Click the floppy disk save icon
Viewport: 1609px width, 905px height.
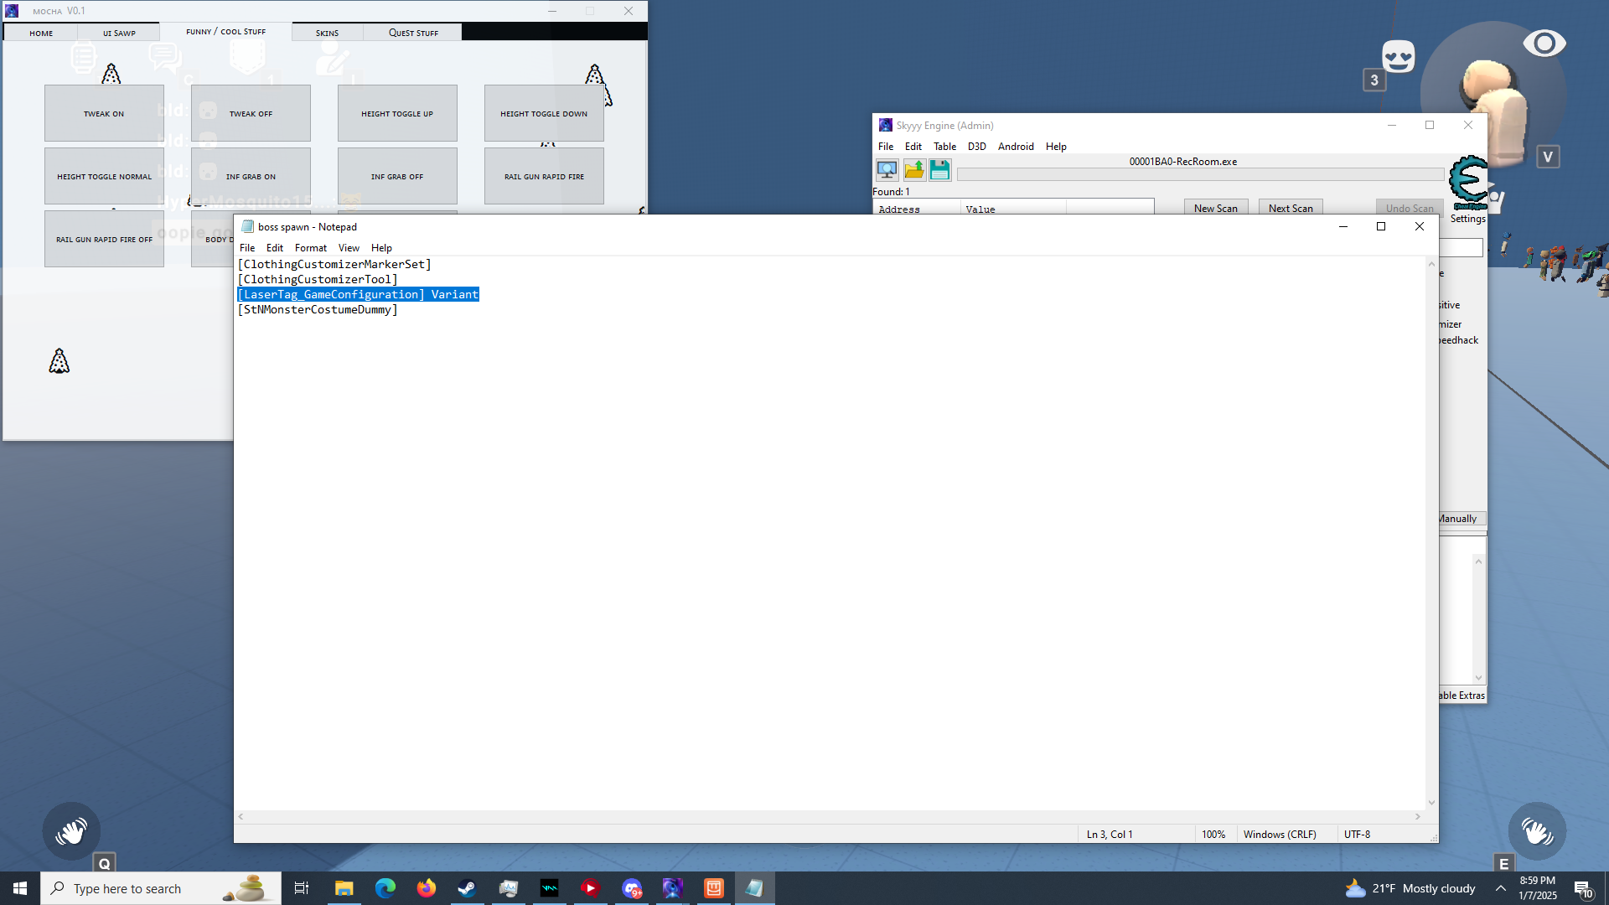coord(939,170)
